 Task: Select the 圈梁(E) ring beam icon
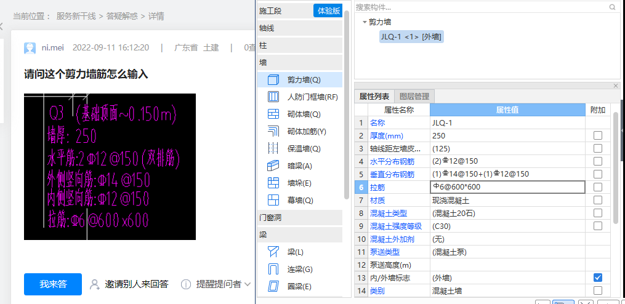tap(273, 286)
